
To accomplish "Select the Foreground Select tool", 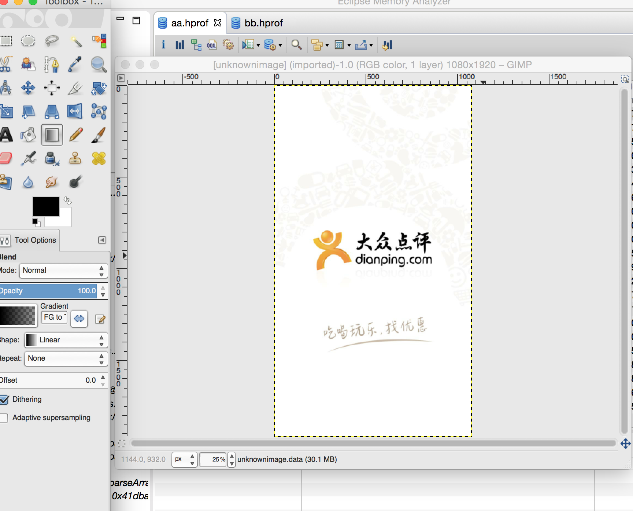I will (x=28, y=64).
